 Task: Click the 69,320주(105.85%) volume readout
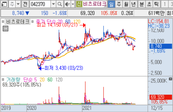pos(22,85)
